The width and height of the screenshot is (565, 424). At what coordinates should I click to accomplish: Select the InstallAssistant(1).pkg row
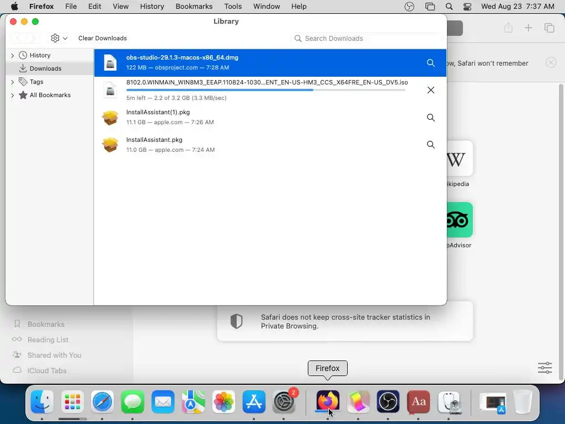point(270,118)
